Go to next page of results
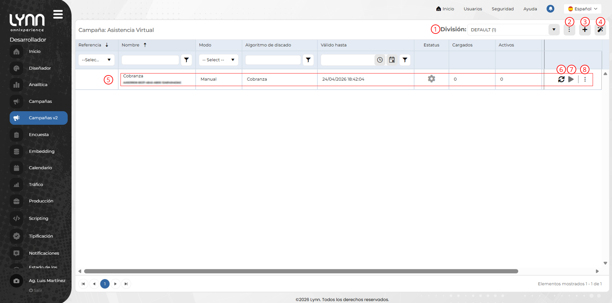The width and height of the screenshot is (612, 303). pos(115,284)
